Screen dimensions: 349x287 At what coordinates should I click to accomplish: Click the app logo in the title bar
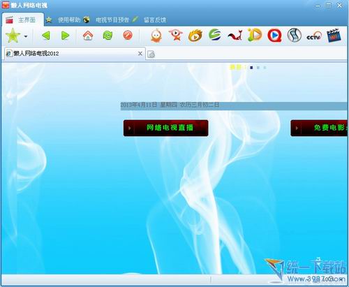6,5
